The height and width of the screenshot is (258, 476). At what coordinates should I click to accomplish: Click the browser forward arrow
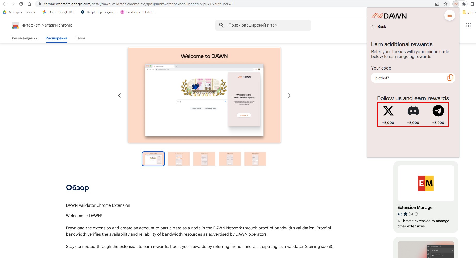[x=13, y=4]
